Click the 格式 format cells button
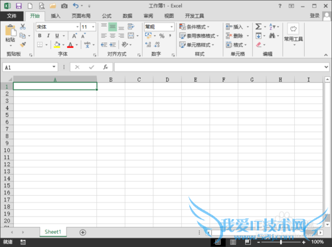This screenshot has width=332, height=247. coord(236,44)
